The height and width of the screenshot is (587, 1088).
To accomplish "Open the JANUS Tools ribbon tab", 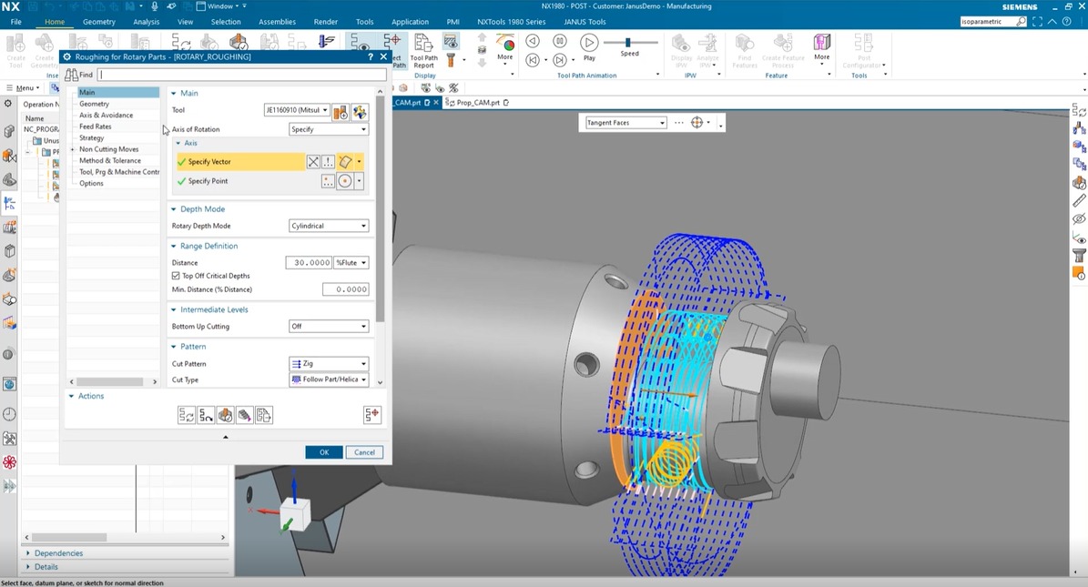I will [x=585, y=22].
